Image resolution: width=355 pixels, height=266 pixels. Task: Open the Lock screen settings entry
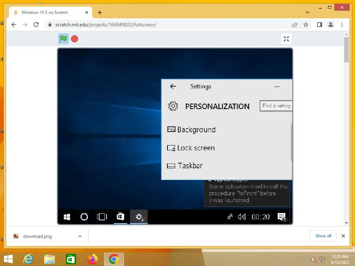coord(191,148)
